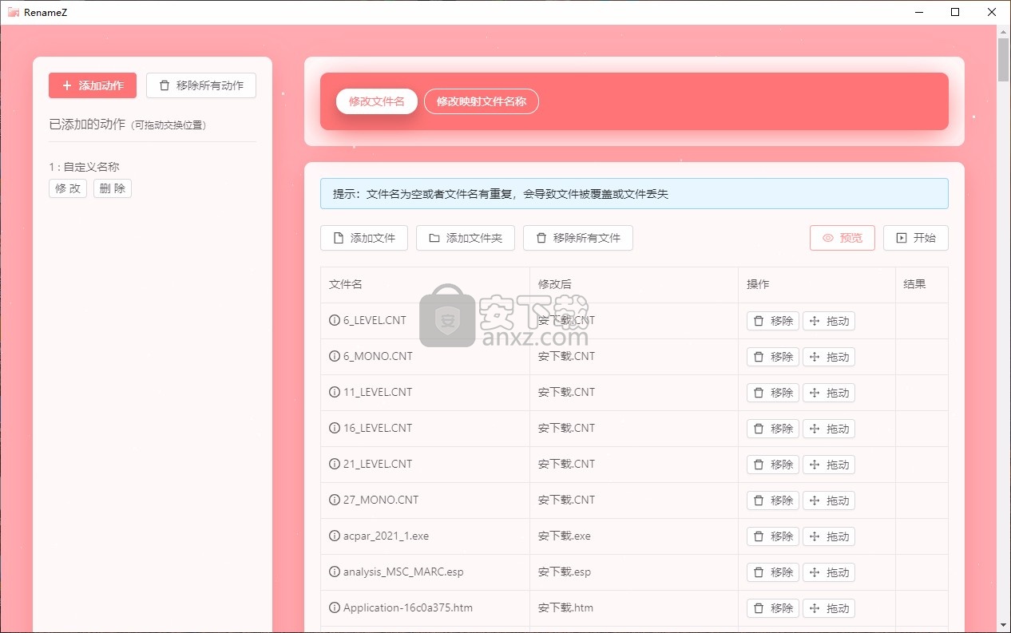This screenshot has width=1011, height=633.
Task: Click 拖动 handle in 16_LEVEL.CNT row
Action: click(x=829, y=429)
